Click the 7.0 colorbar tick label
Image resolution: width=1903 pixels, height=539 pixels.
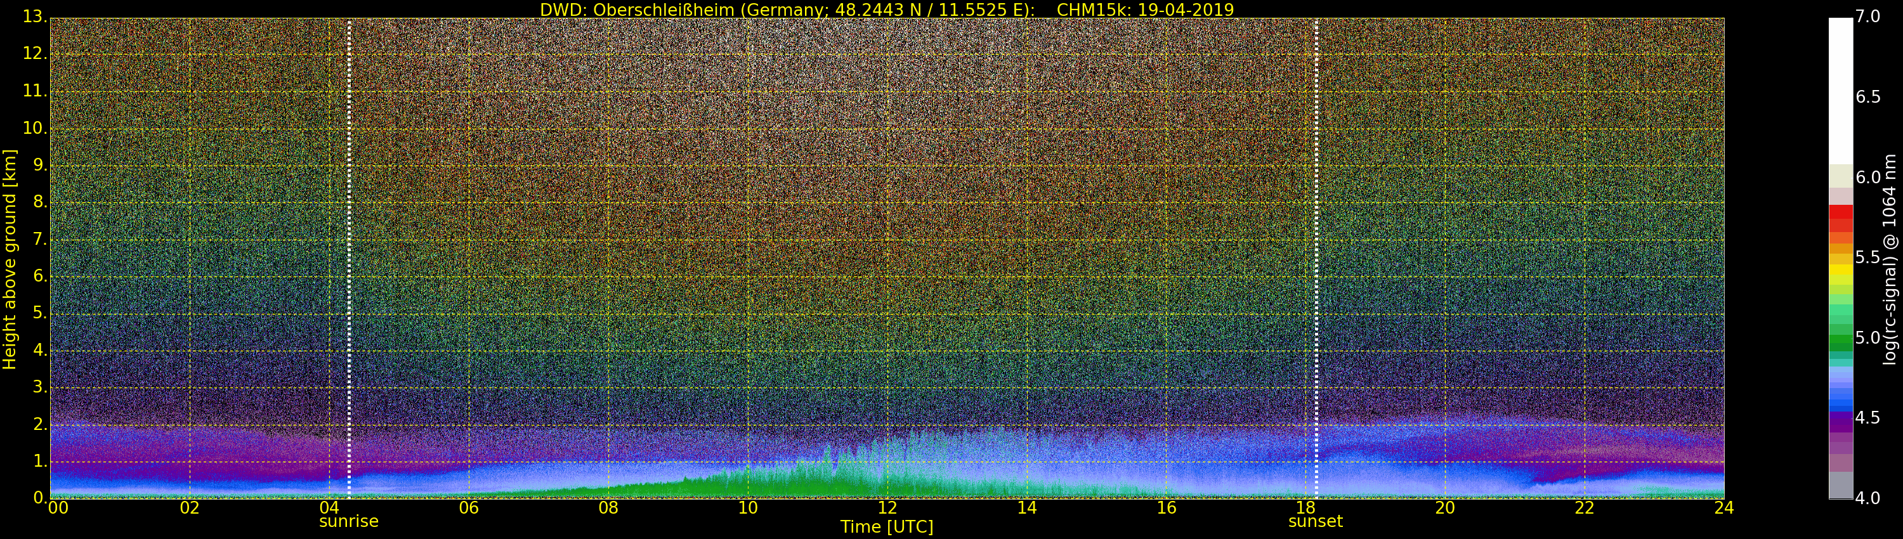[x=1868, y=16]
